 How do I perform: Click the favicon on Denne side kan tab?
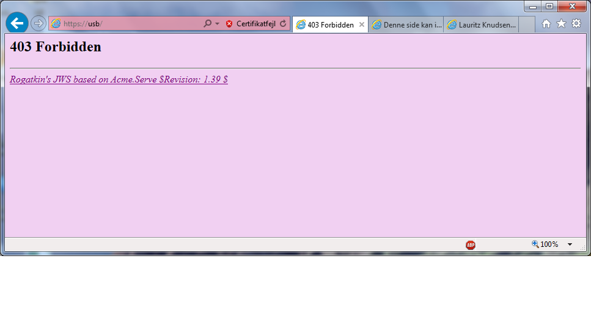pyautogui.click(x=376, y=25)
